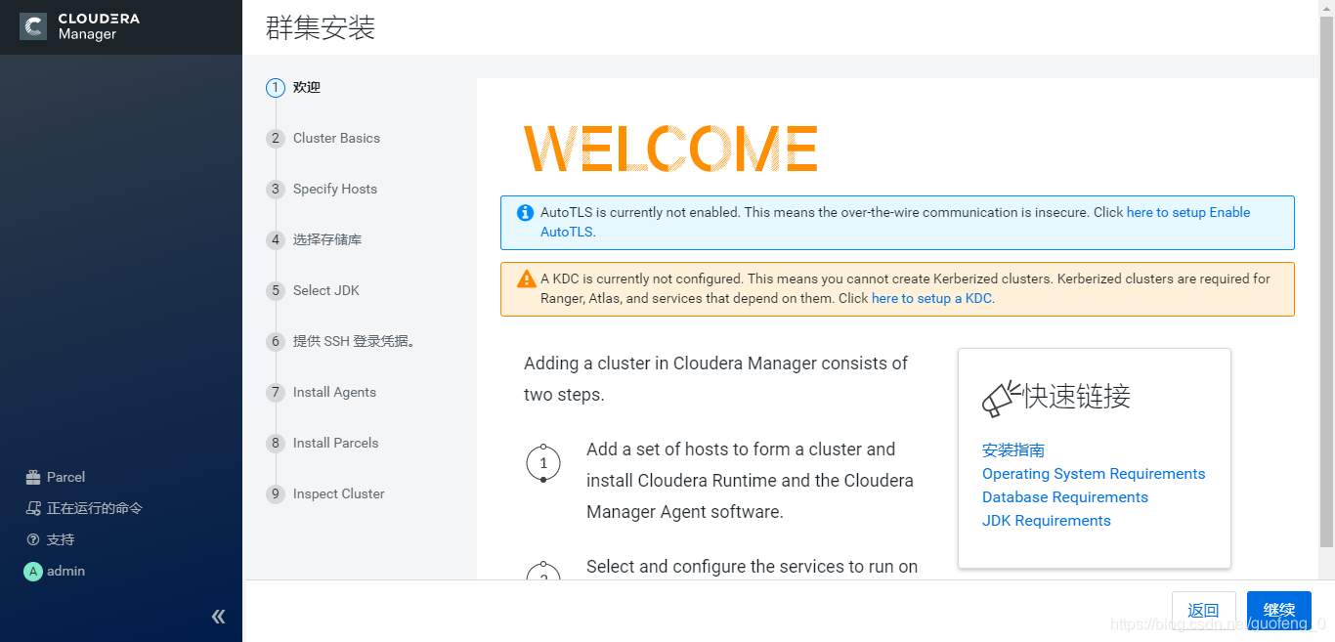Click the support question-mark icon

point(32,539)
